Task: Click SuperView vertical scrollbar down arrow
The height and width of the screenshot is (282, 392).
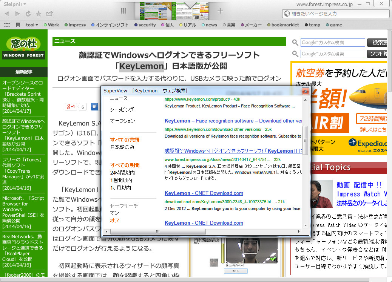Action: click(306, 225)
